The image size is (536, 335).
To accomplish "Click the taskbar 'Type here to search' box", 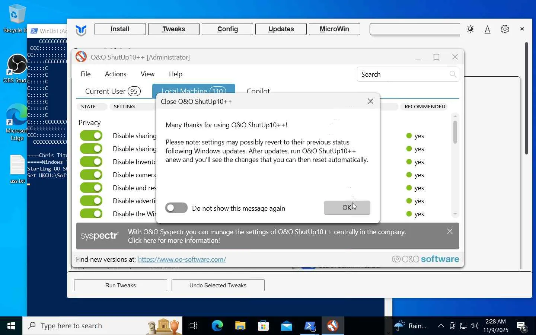I will tap(102, 326).
